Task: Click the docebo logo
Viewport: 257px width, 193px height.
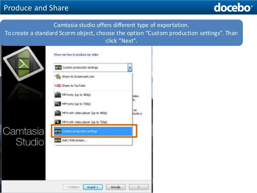Action: (233, 8)
